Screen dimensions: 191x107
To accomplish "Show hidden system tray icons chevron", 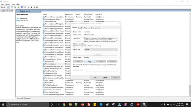I will point(162,104).
